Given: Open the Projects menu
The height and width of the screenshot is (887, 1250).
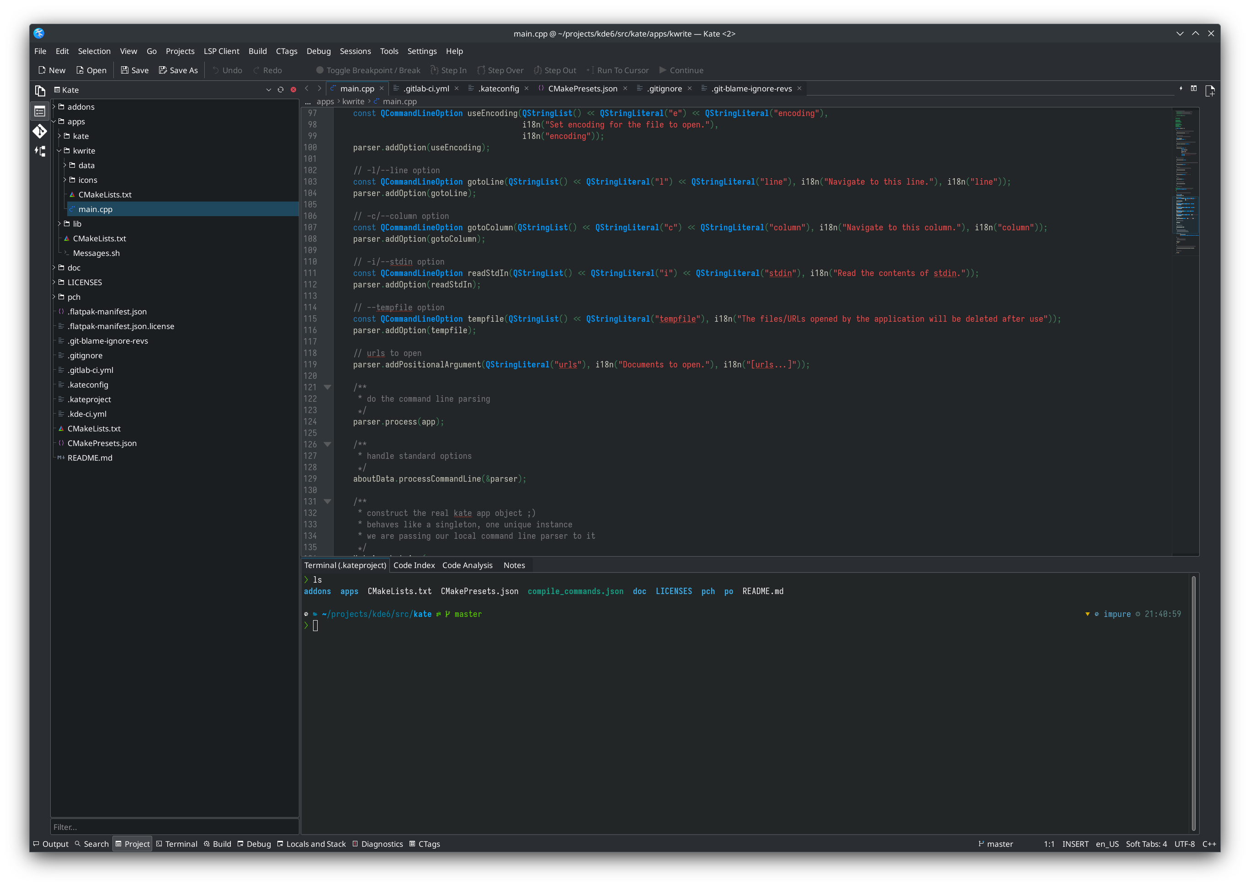Looking at the screenshot, I should (180, 51).
